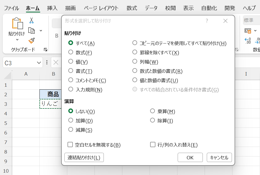This screenshot has height=175, width=260.
Task: Click the Copy icon in clipboard group
Action: (32, 30)
